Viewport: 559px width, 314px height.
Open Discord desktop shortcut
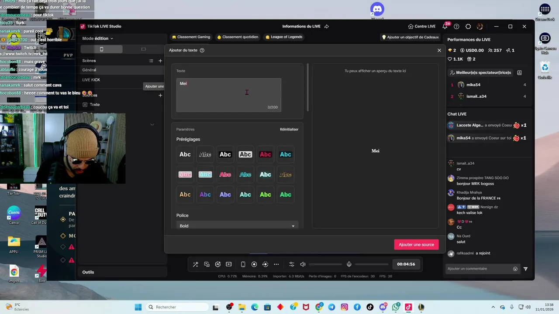pos(377,10)
